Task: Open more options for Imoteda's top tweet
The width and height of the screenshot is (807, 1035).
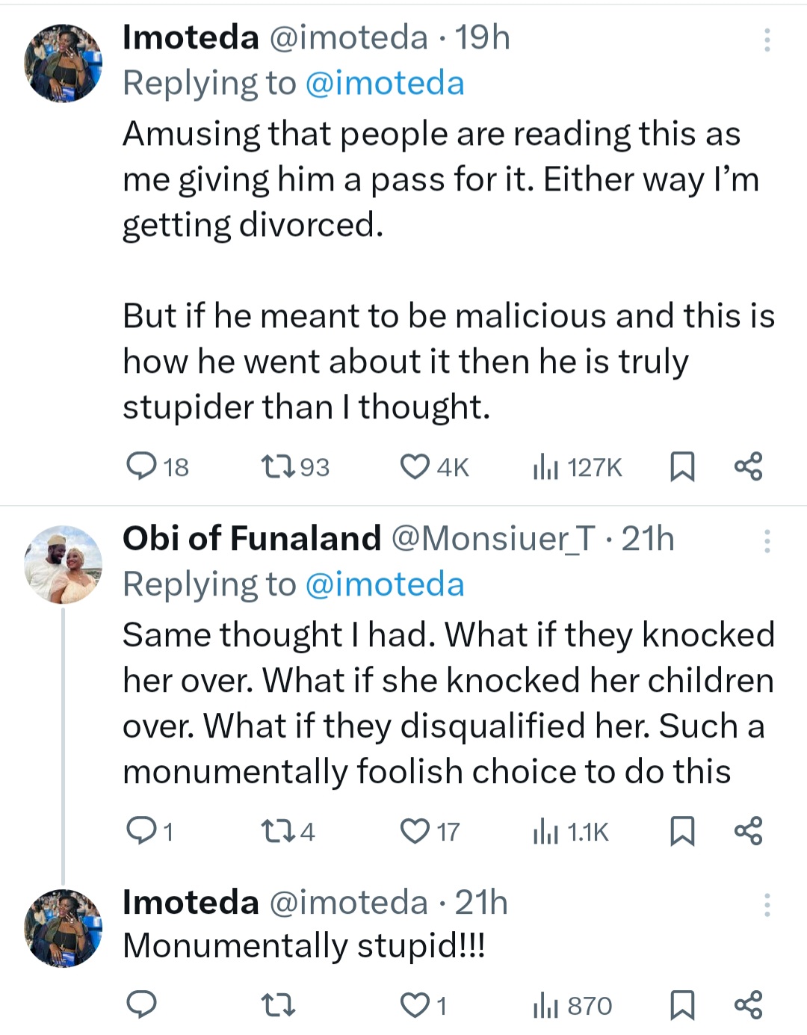Action: 767,40
